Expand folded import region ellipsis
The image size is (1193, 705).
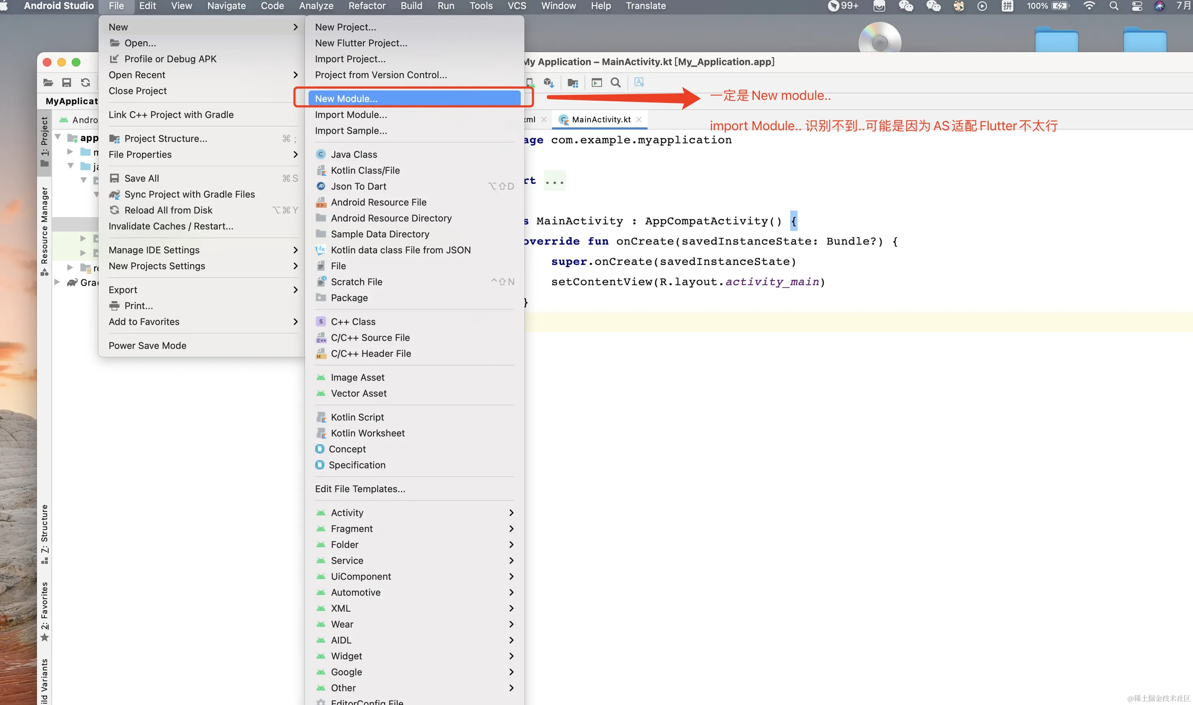[554, 181]
